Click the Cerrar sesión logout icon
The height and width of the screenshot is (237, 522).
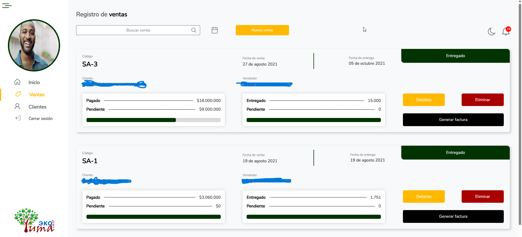(18, 118)
